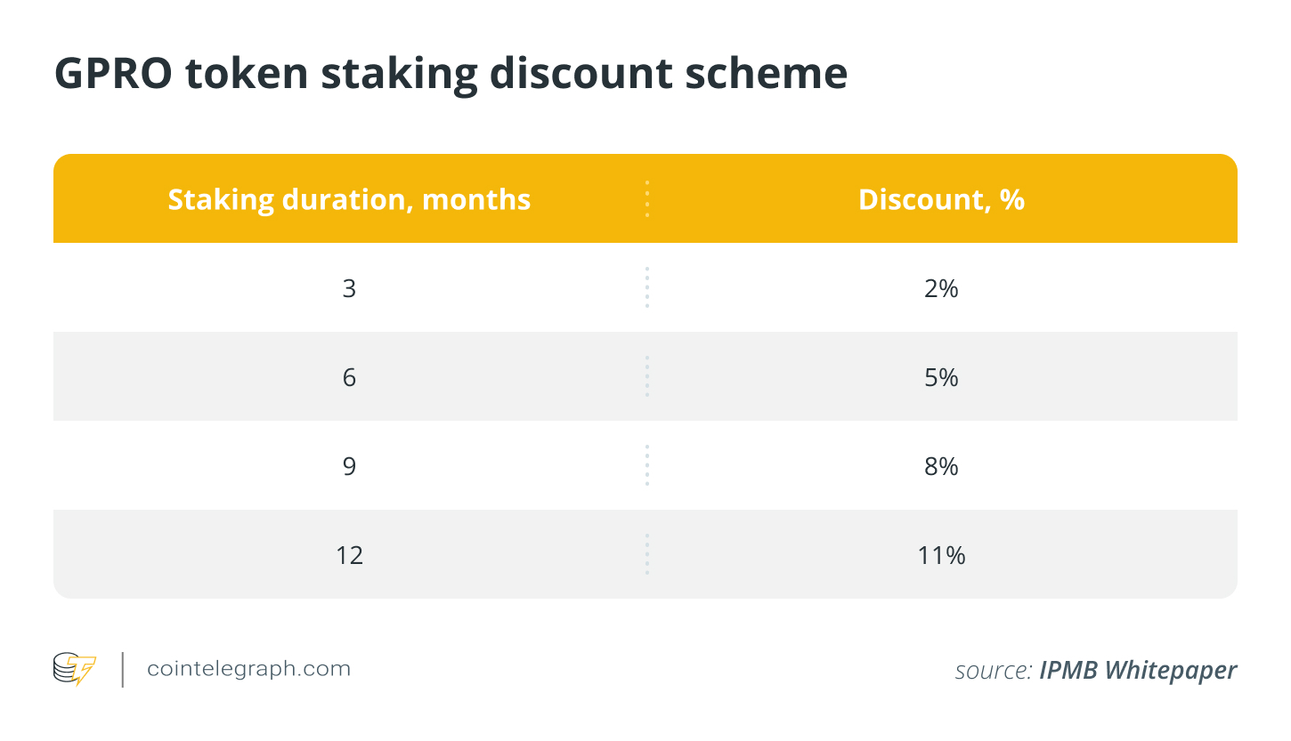This screenshot has height=741, width=1291.
Task: Click the dotted column divider in the yellow header
Action: point(647,199)
